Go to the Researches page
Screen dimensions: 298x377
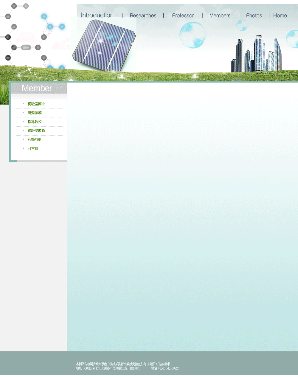click(x=143, y=15)
